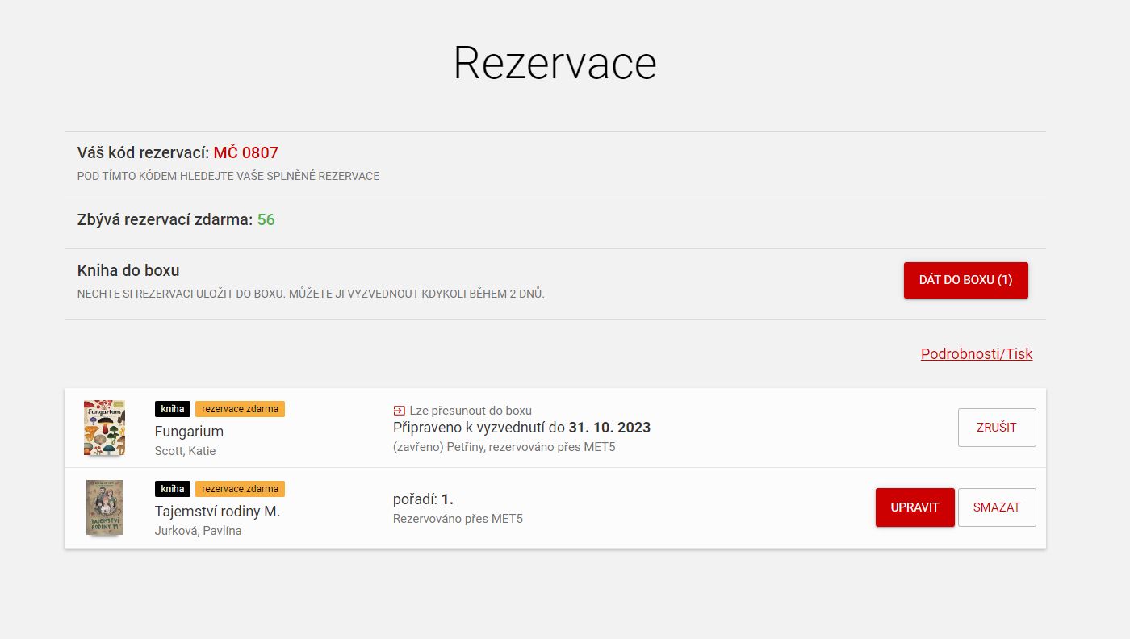Open the Tajemství rodiny M. cover thumbnail
The height and width of the screenshot is (639, 1130).
[104, 507]
